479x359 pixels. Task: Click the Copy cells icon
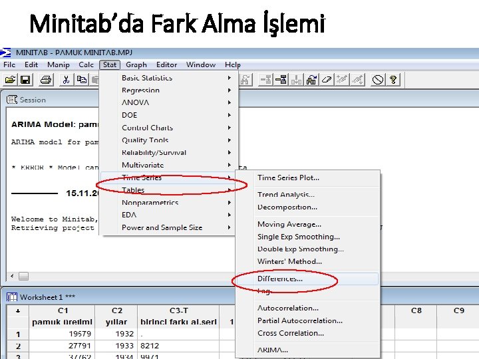tap(82, 80)
